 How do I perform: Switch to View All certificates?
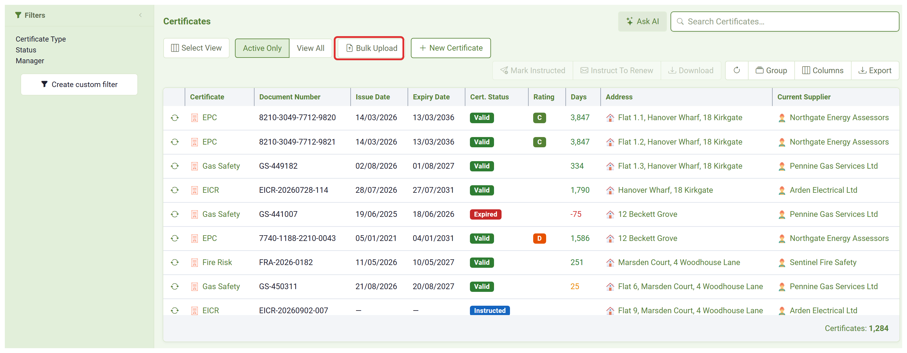click(x=310, y=48)
